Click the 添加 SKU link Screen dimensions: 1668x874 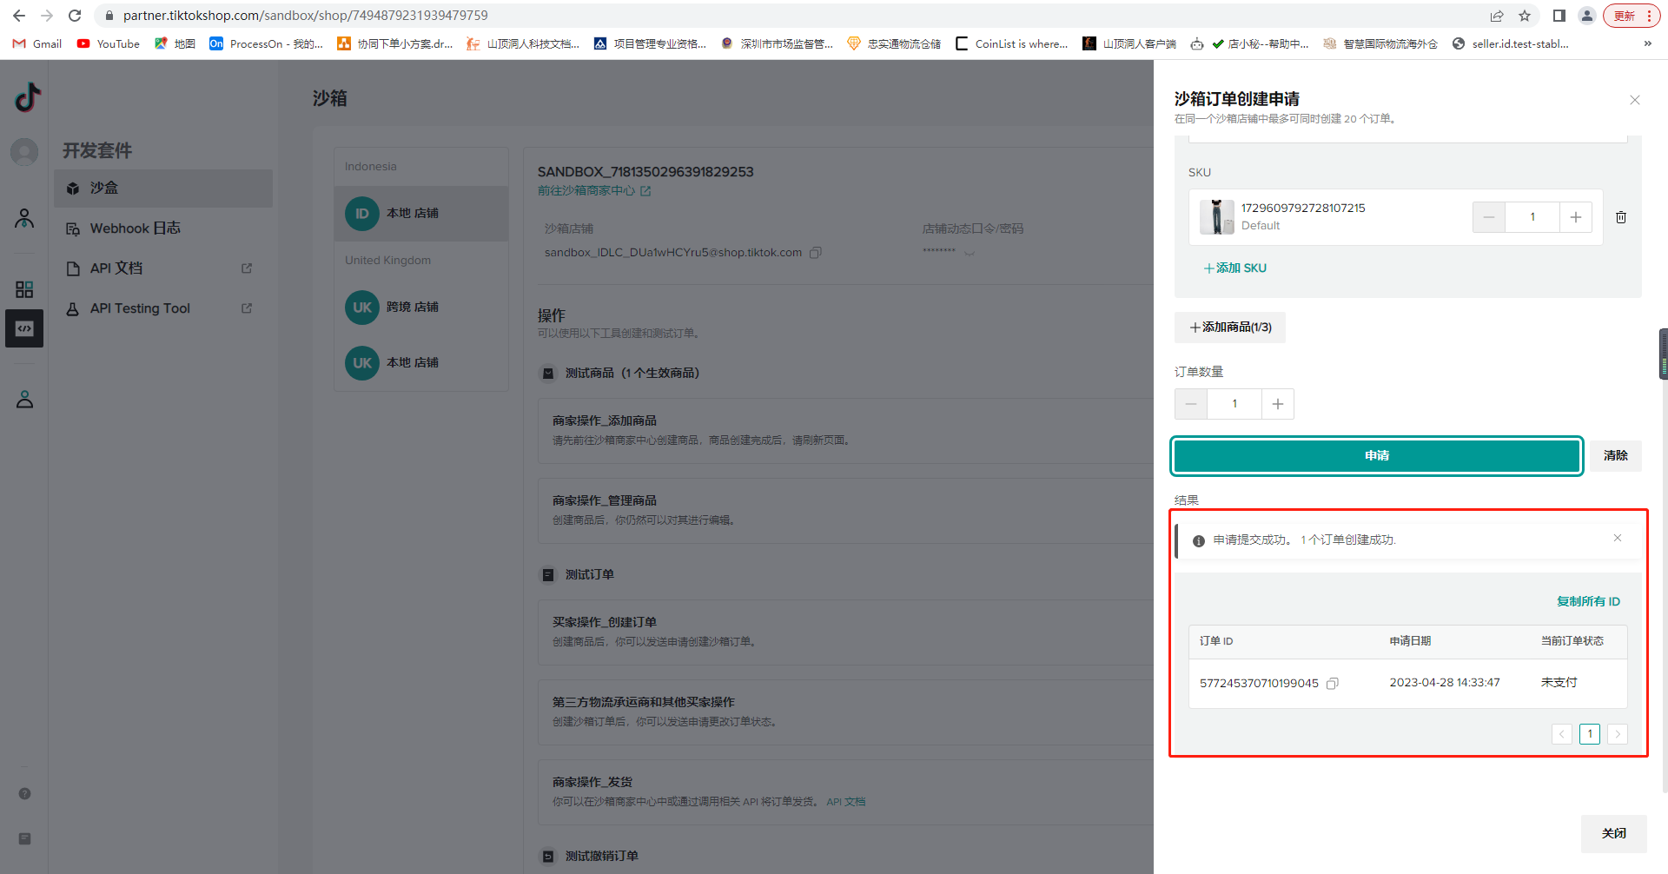pos(1234,268)
